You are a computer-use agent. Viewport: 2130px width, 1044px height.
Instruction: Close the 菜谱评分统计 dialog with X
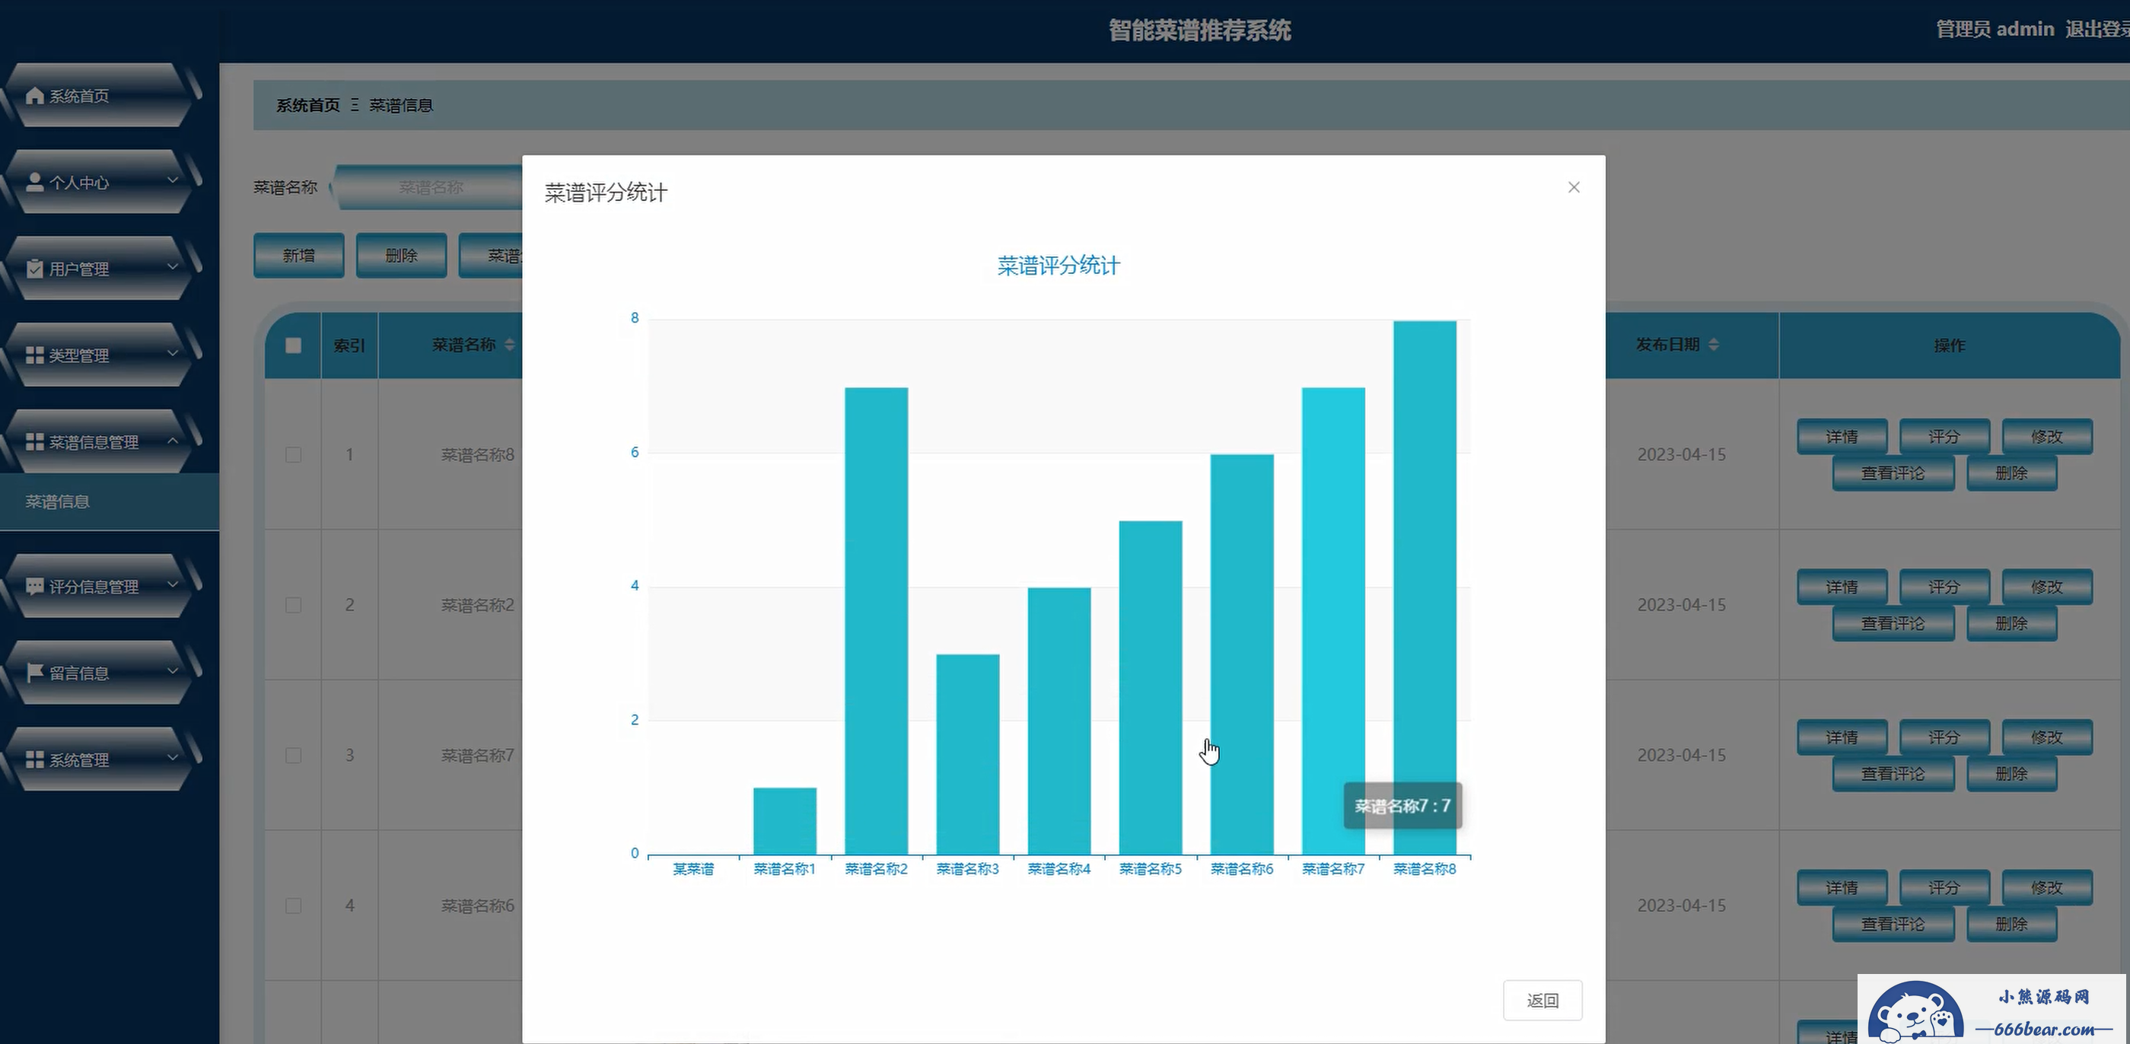[1574, 188]
